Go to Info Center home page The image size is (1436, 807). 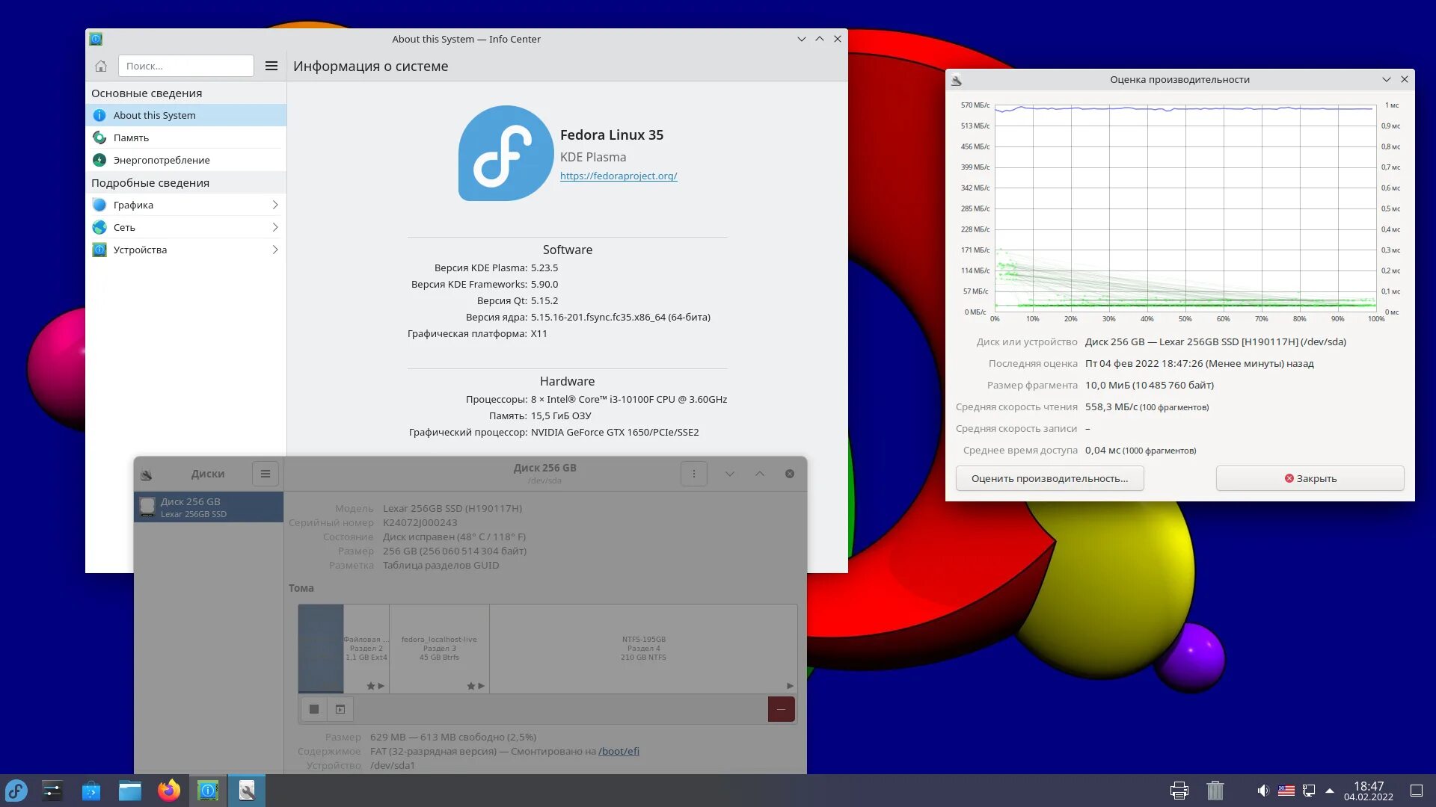pyautogui.click(x=101, y=66)
